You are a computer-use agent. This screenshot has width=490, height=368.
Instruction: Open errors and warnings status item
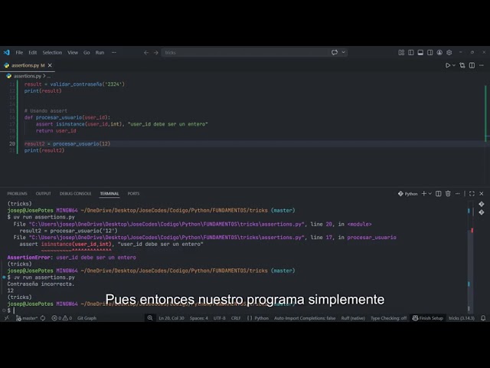(61, 318)
